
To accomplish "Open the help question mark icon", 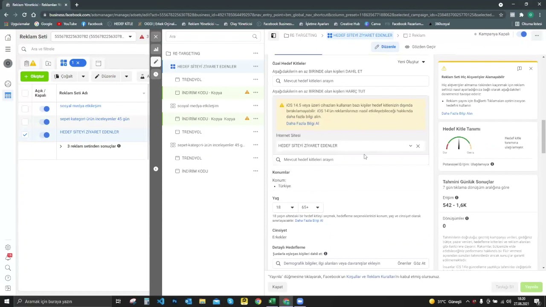I will tap(8, 278).
